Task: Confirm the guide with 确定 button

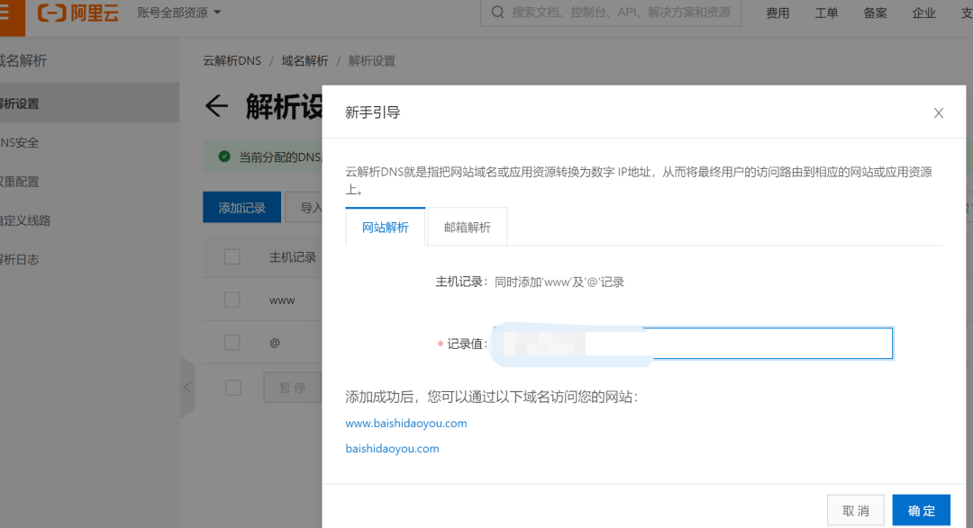Action: (921, 509)
